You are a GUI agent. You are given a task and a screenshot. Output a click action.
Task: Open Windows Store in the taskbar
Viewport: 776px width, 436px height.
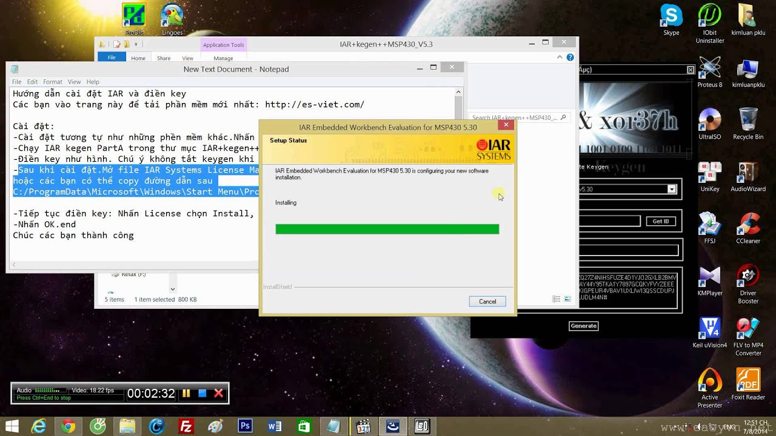coord(304,426)
